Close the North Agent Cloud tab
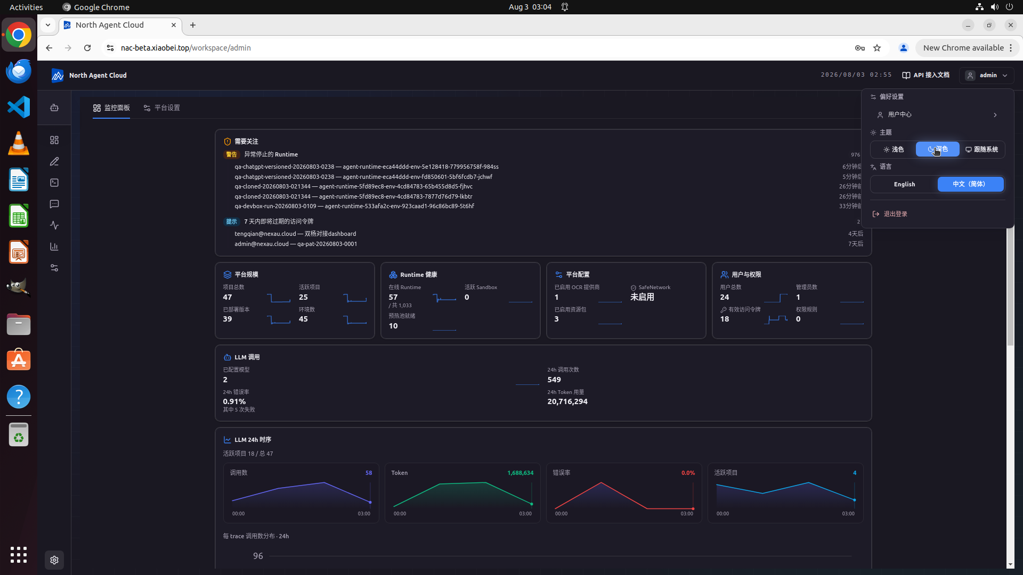Viewport: 1023px width, 575px height. [x=174, y=25]
